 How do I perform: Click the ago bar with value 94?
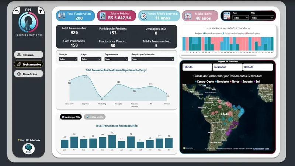click(131, 142)
